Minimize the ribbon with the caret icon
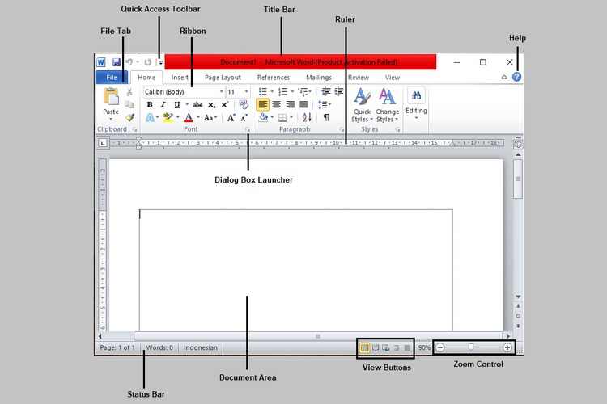This screenshot has width=607, height=404. coord(504,78)
